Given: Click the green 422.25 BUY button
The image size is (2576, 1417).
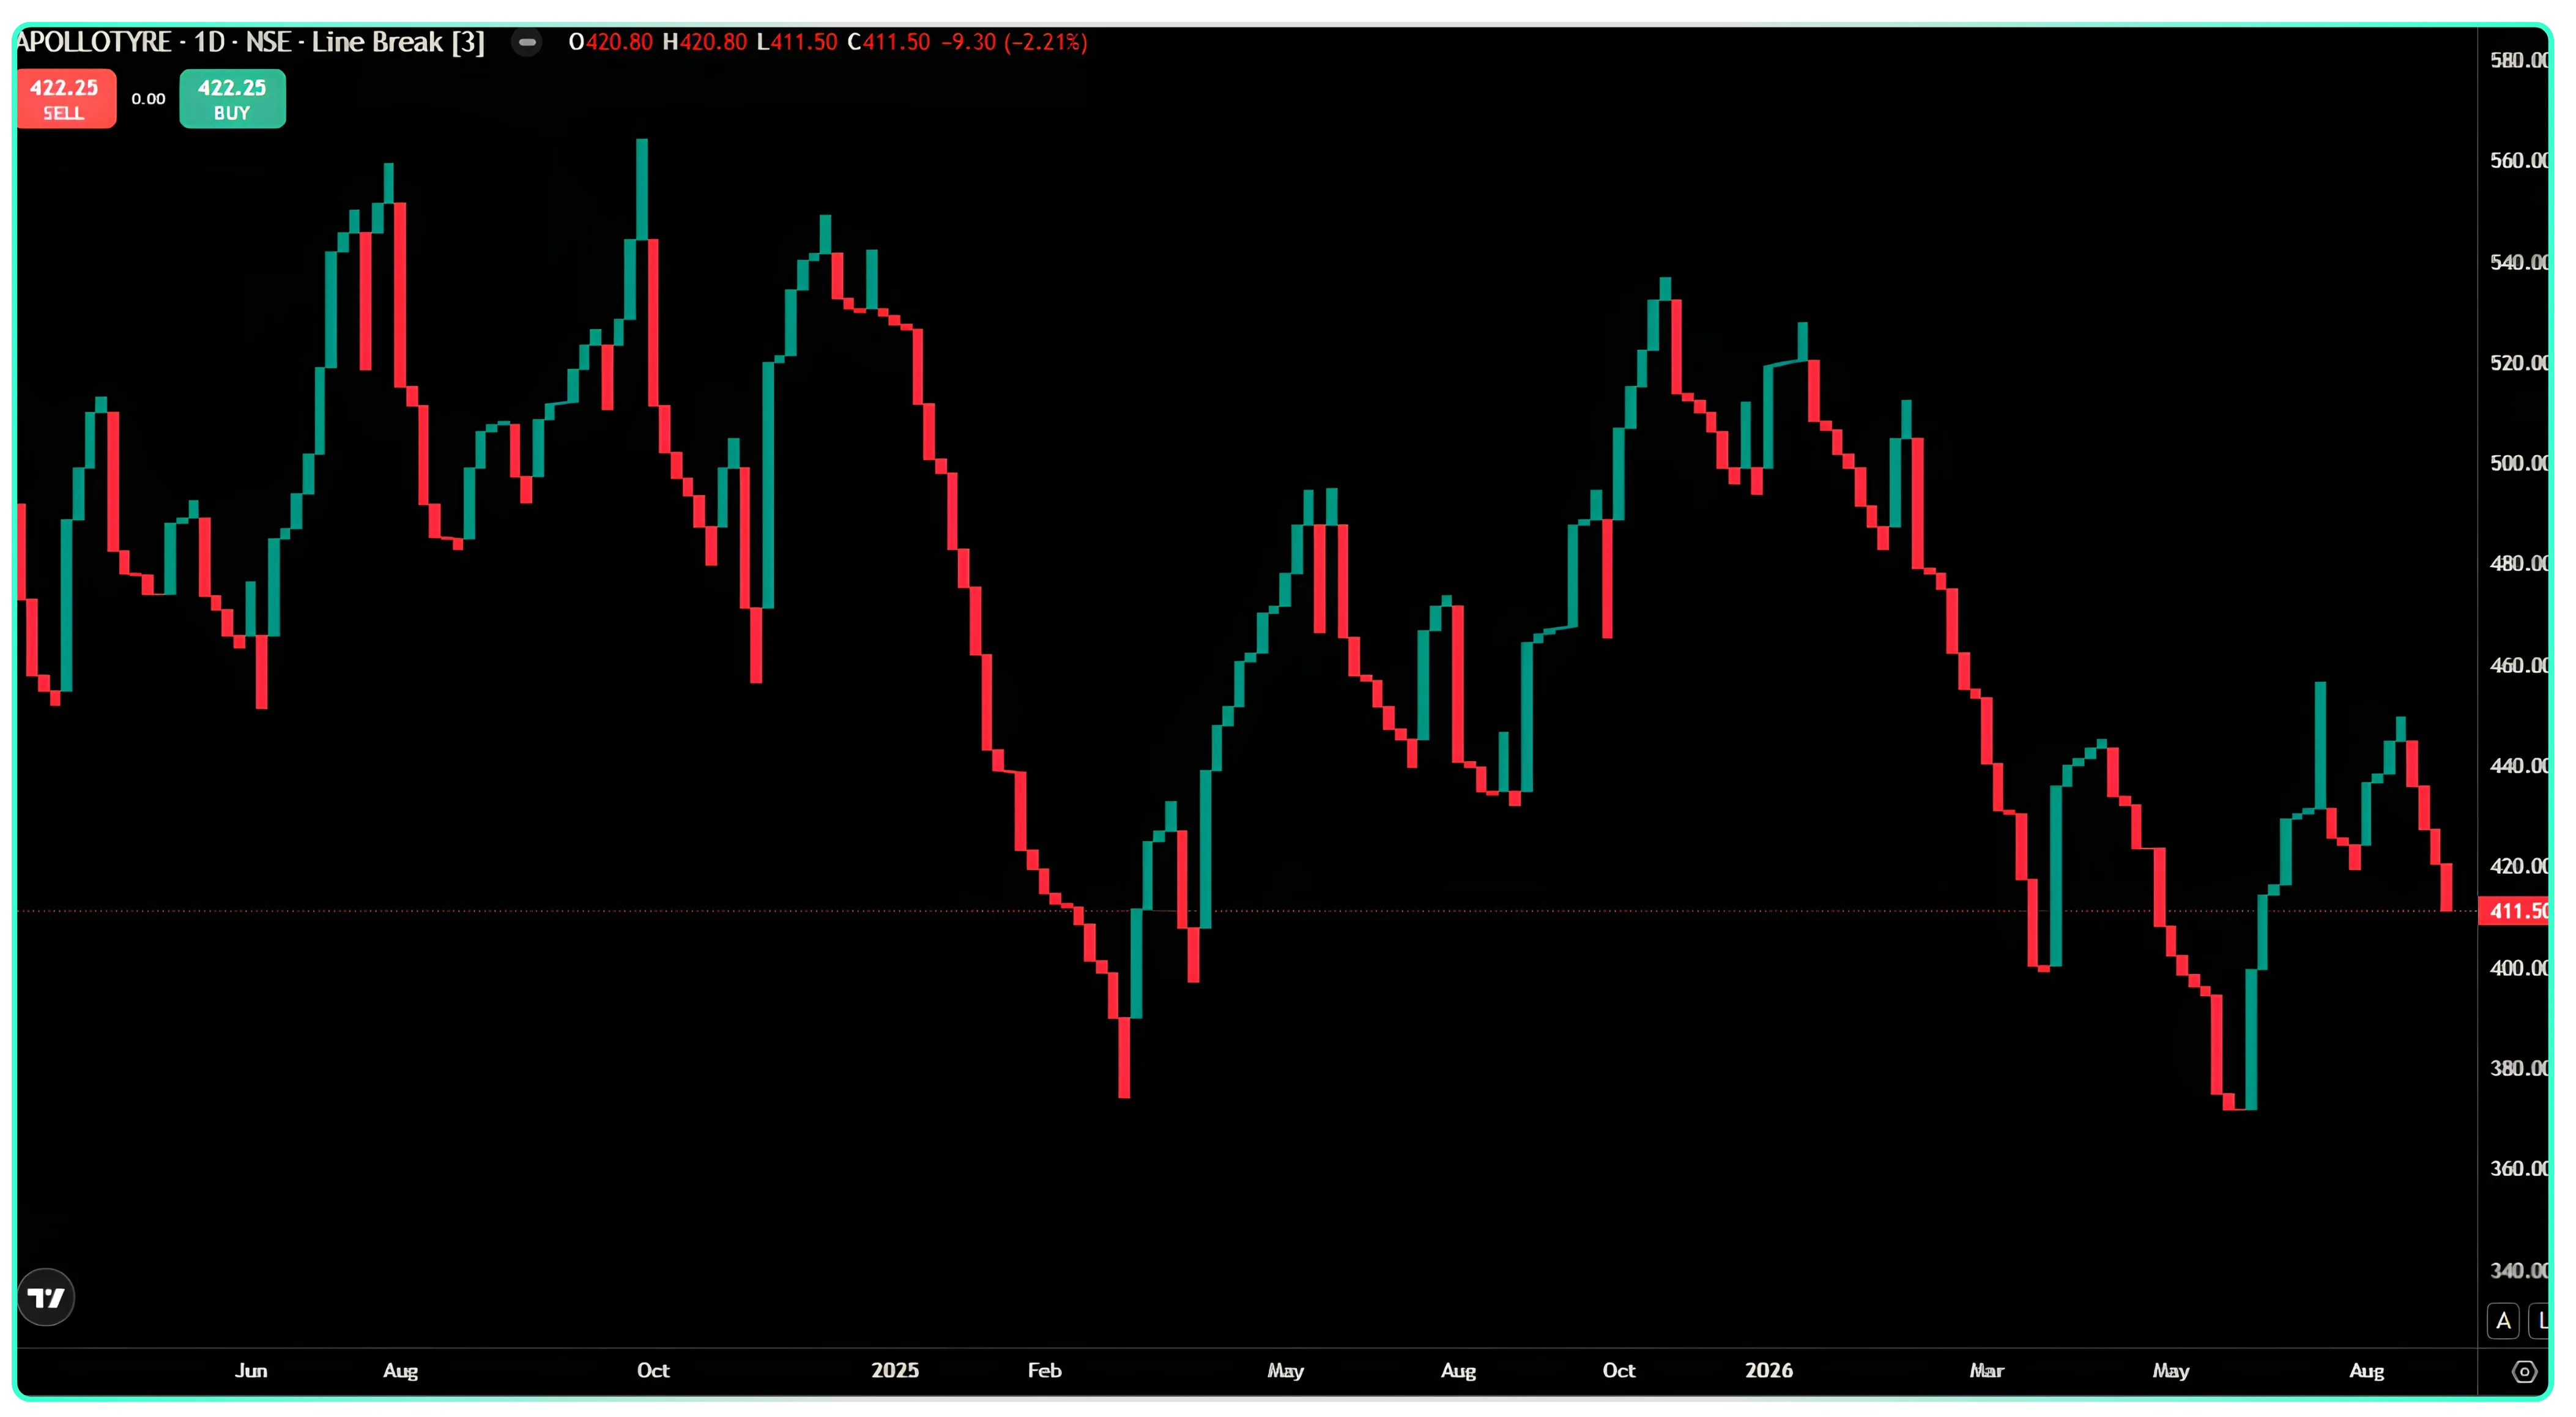Looking at the screenshot, I should (x=232, y=99).
